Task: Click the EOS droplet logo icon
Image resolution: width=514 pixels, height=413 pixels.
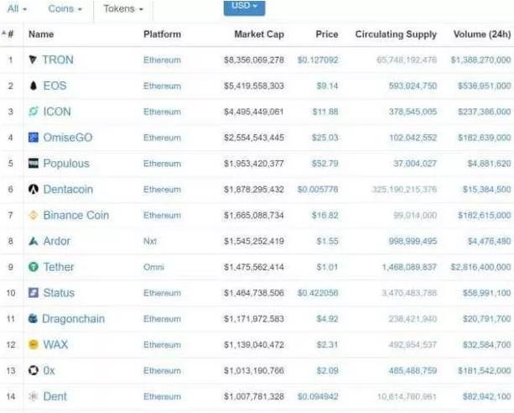Action: pos(33,86)
